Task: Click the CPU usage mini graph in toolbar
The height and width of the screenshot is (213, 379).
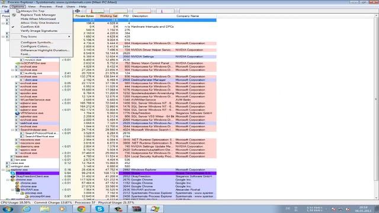Action: 95,11
